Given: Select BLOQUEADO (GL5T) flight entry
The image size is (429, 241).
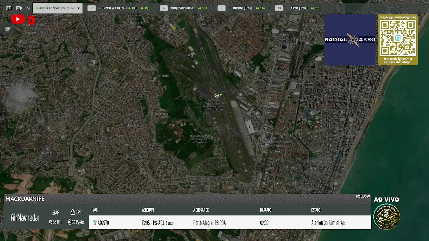Looking at the screenshot, I should tap(182, 8).
